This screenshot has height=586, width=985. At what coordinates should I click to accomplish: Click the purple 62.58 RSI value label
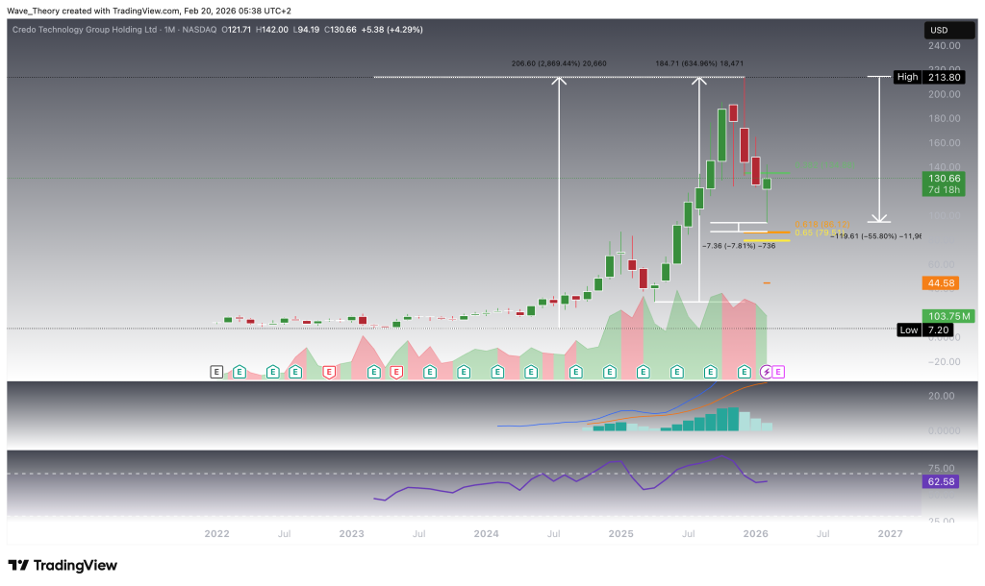pos(939,481)
